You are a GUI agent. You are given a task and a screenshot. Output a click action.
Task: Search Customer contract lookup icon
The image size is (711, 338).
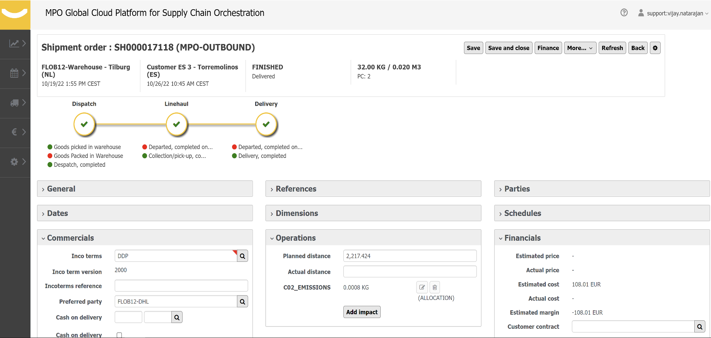(x=700, y=327)
